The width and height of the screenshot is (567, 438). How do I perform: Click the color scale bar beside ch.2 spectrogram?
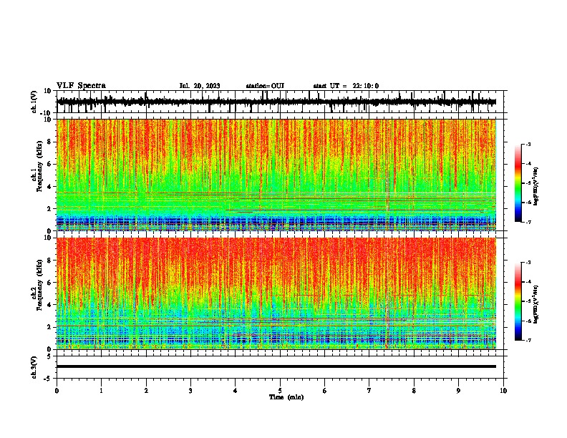pos(518,301)
